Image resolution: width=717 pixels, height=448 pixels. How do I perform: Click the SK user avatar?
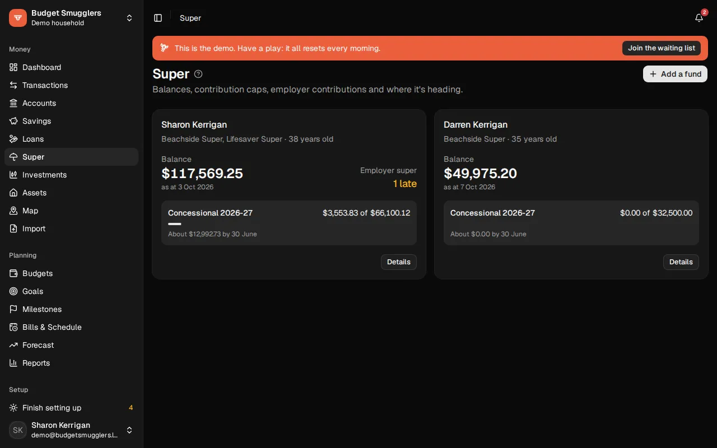[x=18, y=430]
